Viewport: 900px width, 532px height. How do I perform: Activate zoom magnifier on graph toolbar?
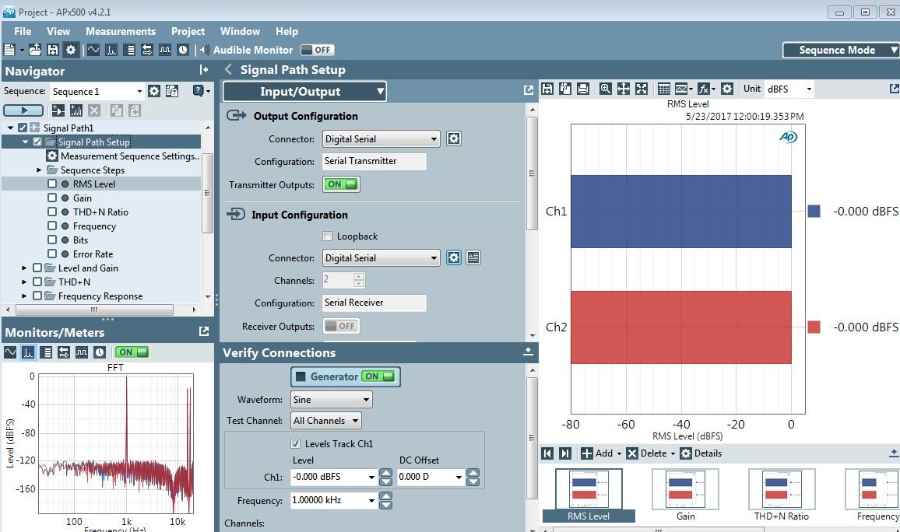605,89
